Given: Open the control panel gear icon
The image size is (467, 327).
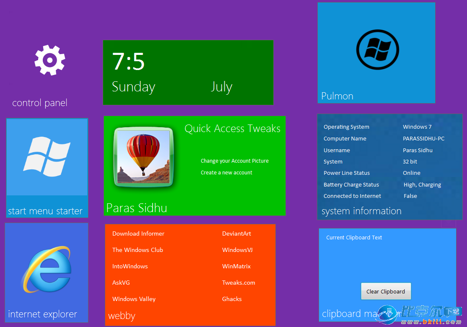Looking at the screenshot, I should (49, 60).
